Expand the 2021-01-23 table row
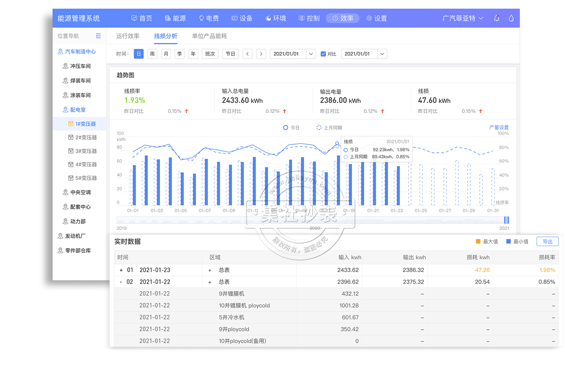The height and width of the screenshot is (367, 565). [x=121, y=270]
